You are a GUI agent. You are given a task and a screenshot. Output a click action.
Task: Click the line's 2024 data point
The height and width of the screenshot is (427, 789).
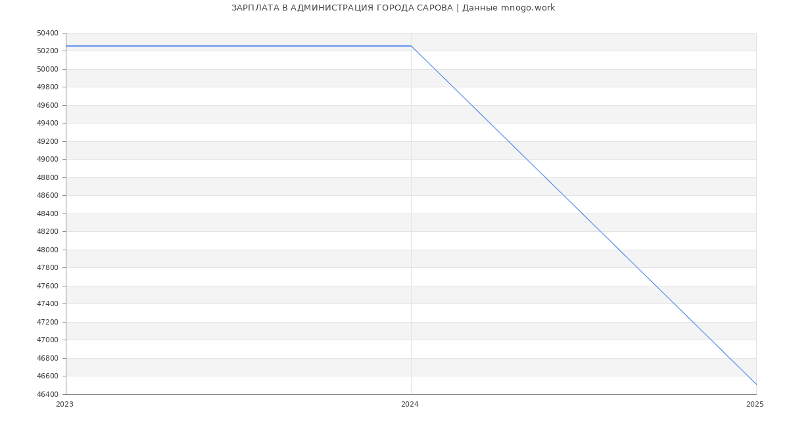click(x=411, y=46)
